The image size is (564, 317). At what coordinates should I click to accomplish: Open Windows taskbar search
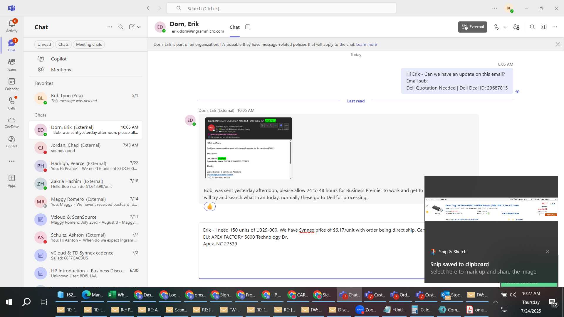tap(26, 302)
